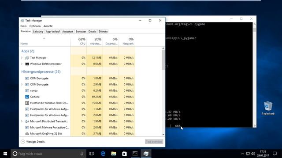Sort by the Netzwerk column header
282x158 pixels.
[x=127, y=41]
